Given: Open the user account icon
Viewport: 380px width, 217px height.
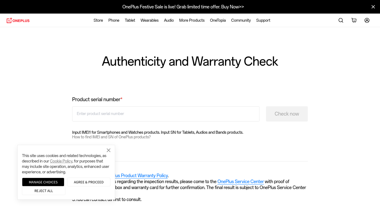Looking at the screenshot, I should 367,20.
